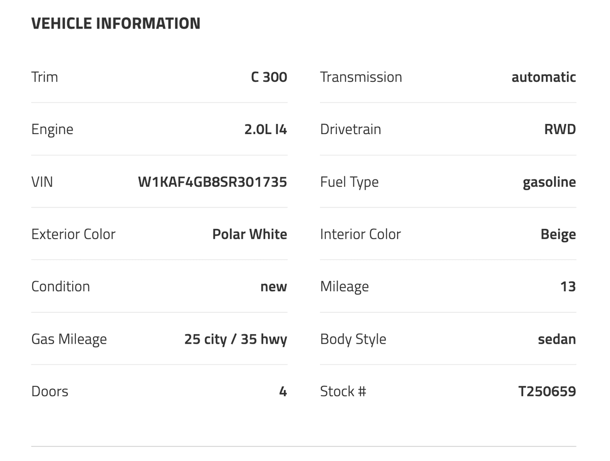Click the automatic transmission value

543,77
